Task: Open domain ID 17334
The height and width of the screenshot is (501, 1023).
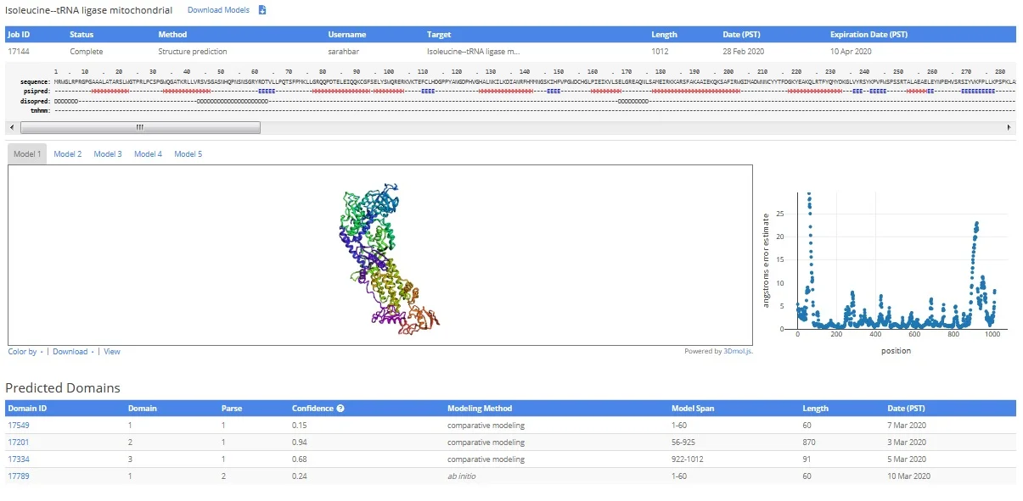Action: [x=19, y=459]
